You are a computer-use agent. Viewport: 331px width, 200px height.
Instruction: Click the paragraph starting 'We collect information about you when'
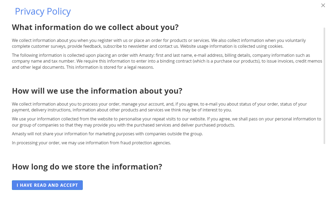[x=159, y=43]
